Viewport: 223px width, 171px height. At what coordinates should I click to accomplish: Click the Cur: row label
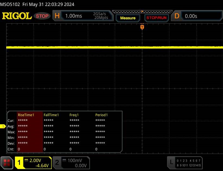point(11,121)
